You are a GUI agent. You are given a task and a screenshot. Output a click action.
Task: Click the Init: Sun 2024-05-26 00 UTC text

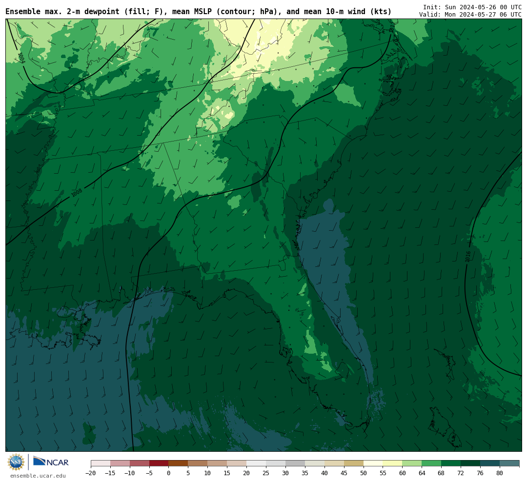[472, 7]
